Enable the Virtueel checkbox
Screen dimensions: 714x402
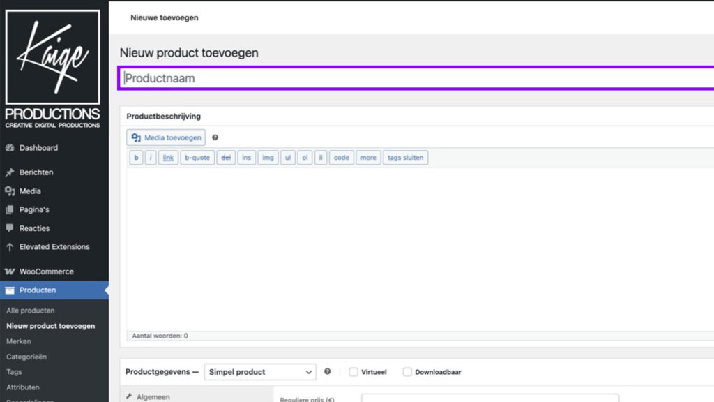pyautogui.click(x=354, y=372)
